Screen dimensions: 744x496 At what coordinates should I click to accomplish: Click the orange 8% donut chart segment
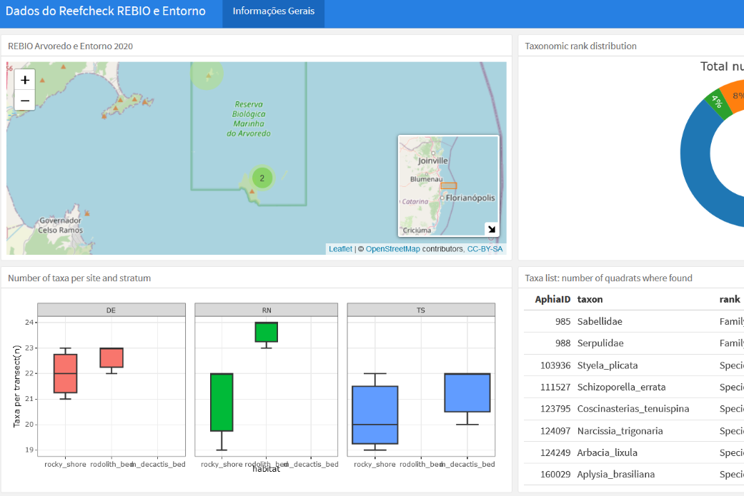(x=735, y=93)
